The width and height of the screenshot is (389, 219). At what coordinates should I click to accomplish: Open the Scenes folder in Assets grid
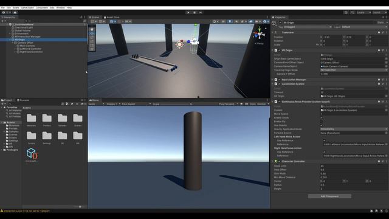(78, 118)
